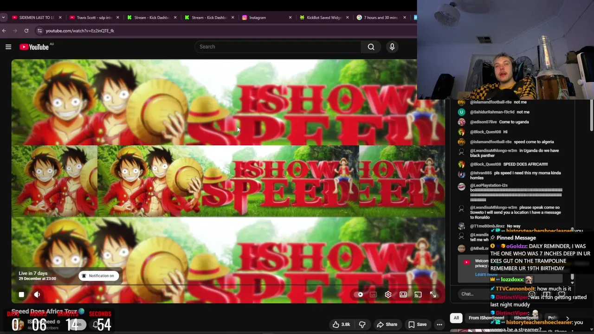The height and width of the screenshot is (334, 594).
Task: Select the All filter chip
Action: tap(456, 318)
